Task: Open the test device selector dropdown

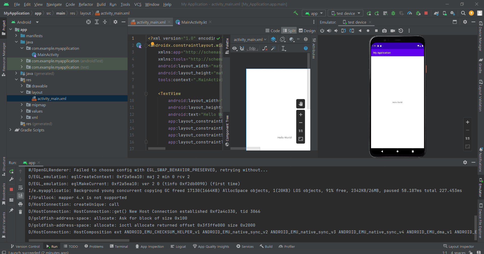Action: point(345,13)
